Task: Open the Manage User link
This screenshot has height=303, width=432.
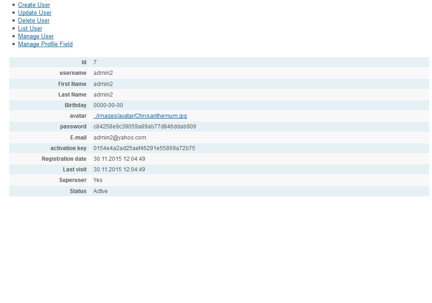Action: pyautogui.click(x=36, y=36)
